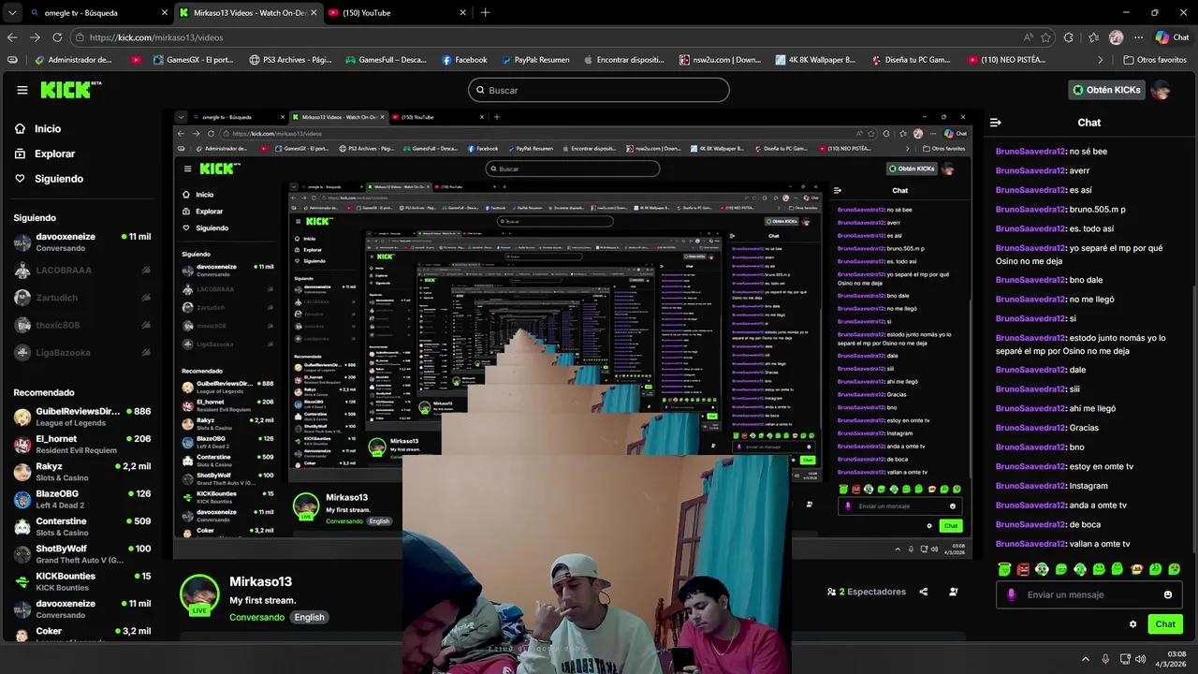Open BlazeOBG Left 4 Dead 2 channel
The width and height of the screenshot is (1198, 674).
click(82, 499)
